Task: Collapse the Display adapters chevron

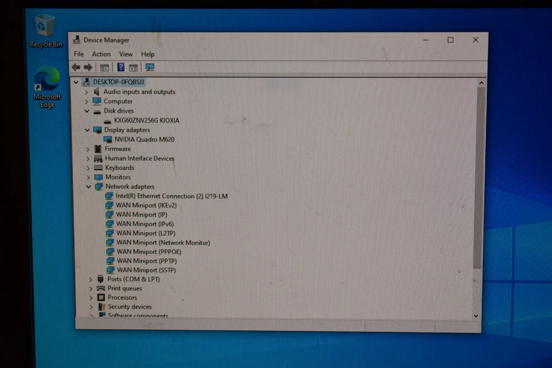Action: coord(87,130)
